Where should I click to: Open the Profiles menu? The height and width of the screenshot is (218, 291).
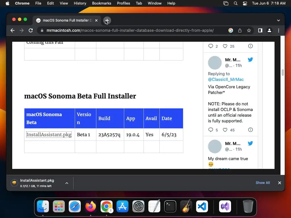[x=123, y=3]
